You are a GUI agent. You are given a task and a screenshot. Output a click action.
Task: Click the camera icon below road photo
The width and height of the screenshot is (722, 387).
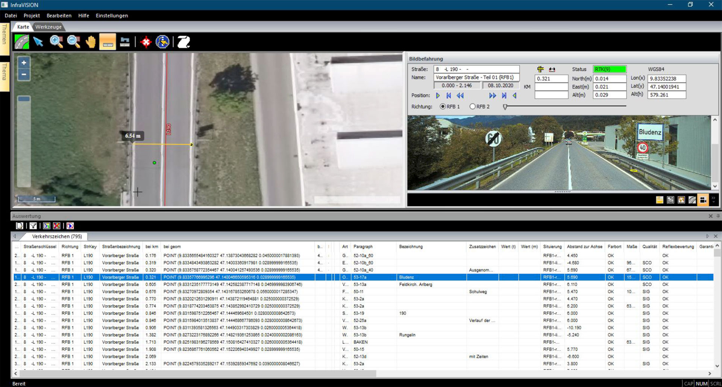[702, 200]
